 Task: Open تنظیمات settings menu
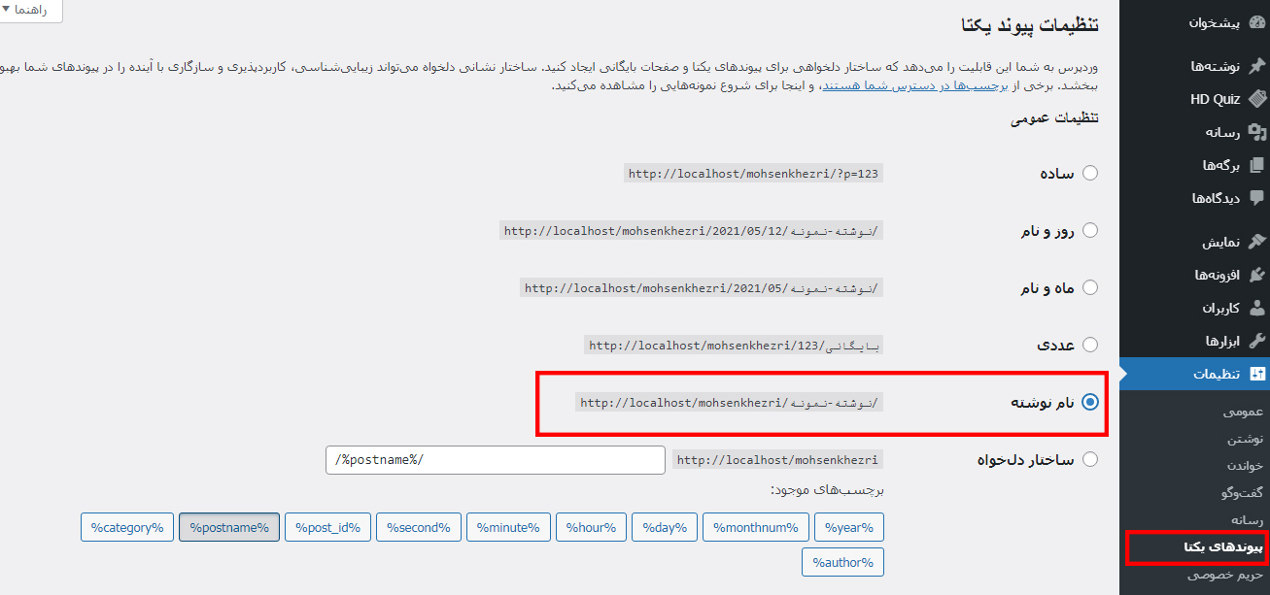coord(1194,374)
